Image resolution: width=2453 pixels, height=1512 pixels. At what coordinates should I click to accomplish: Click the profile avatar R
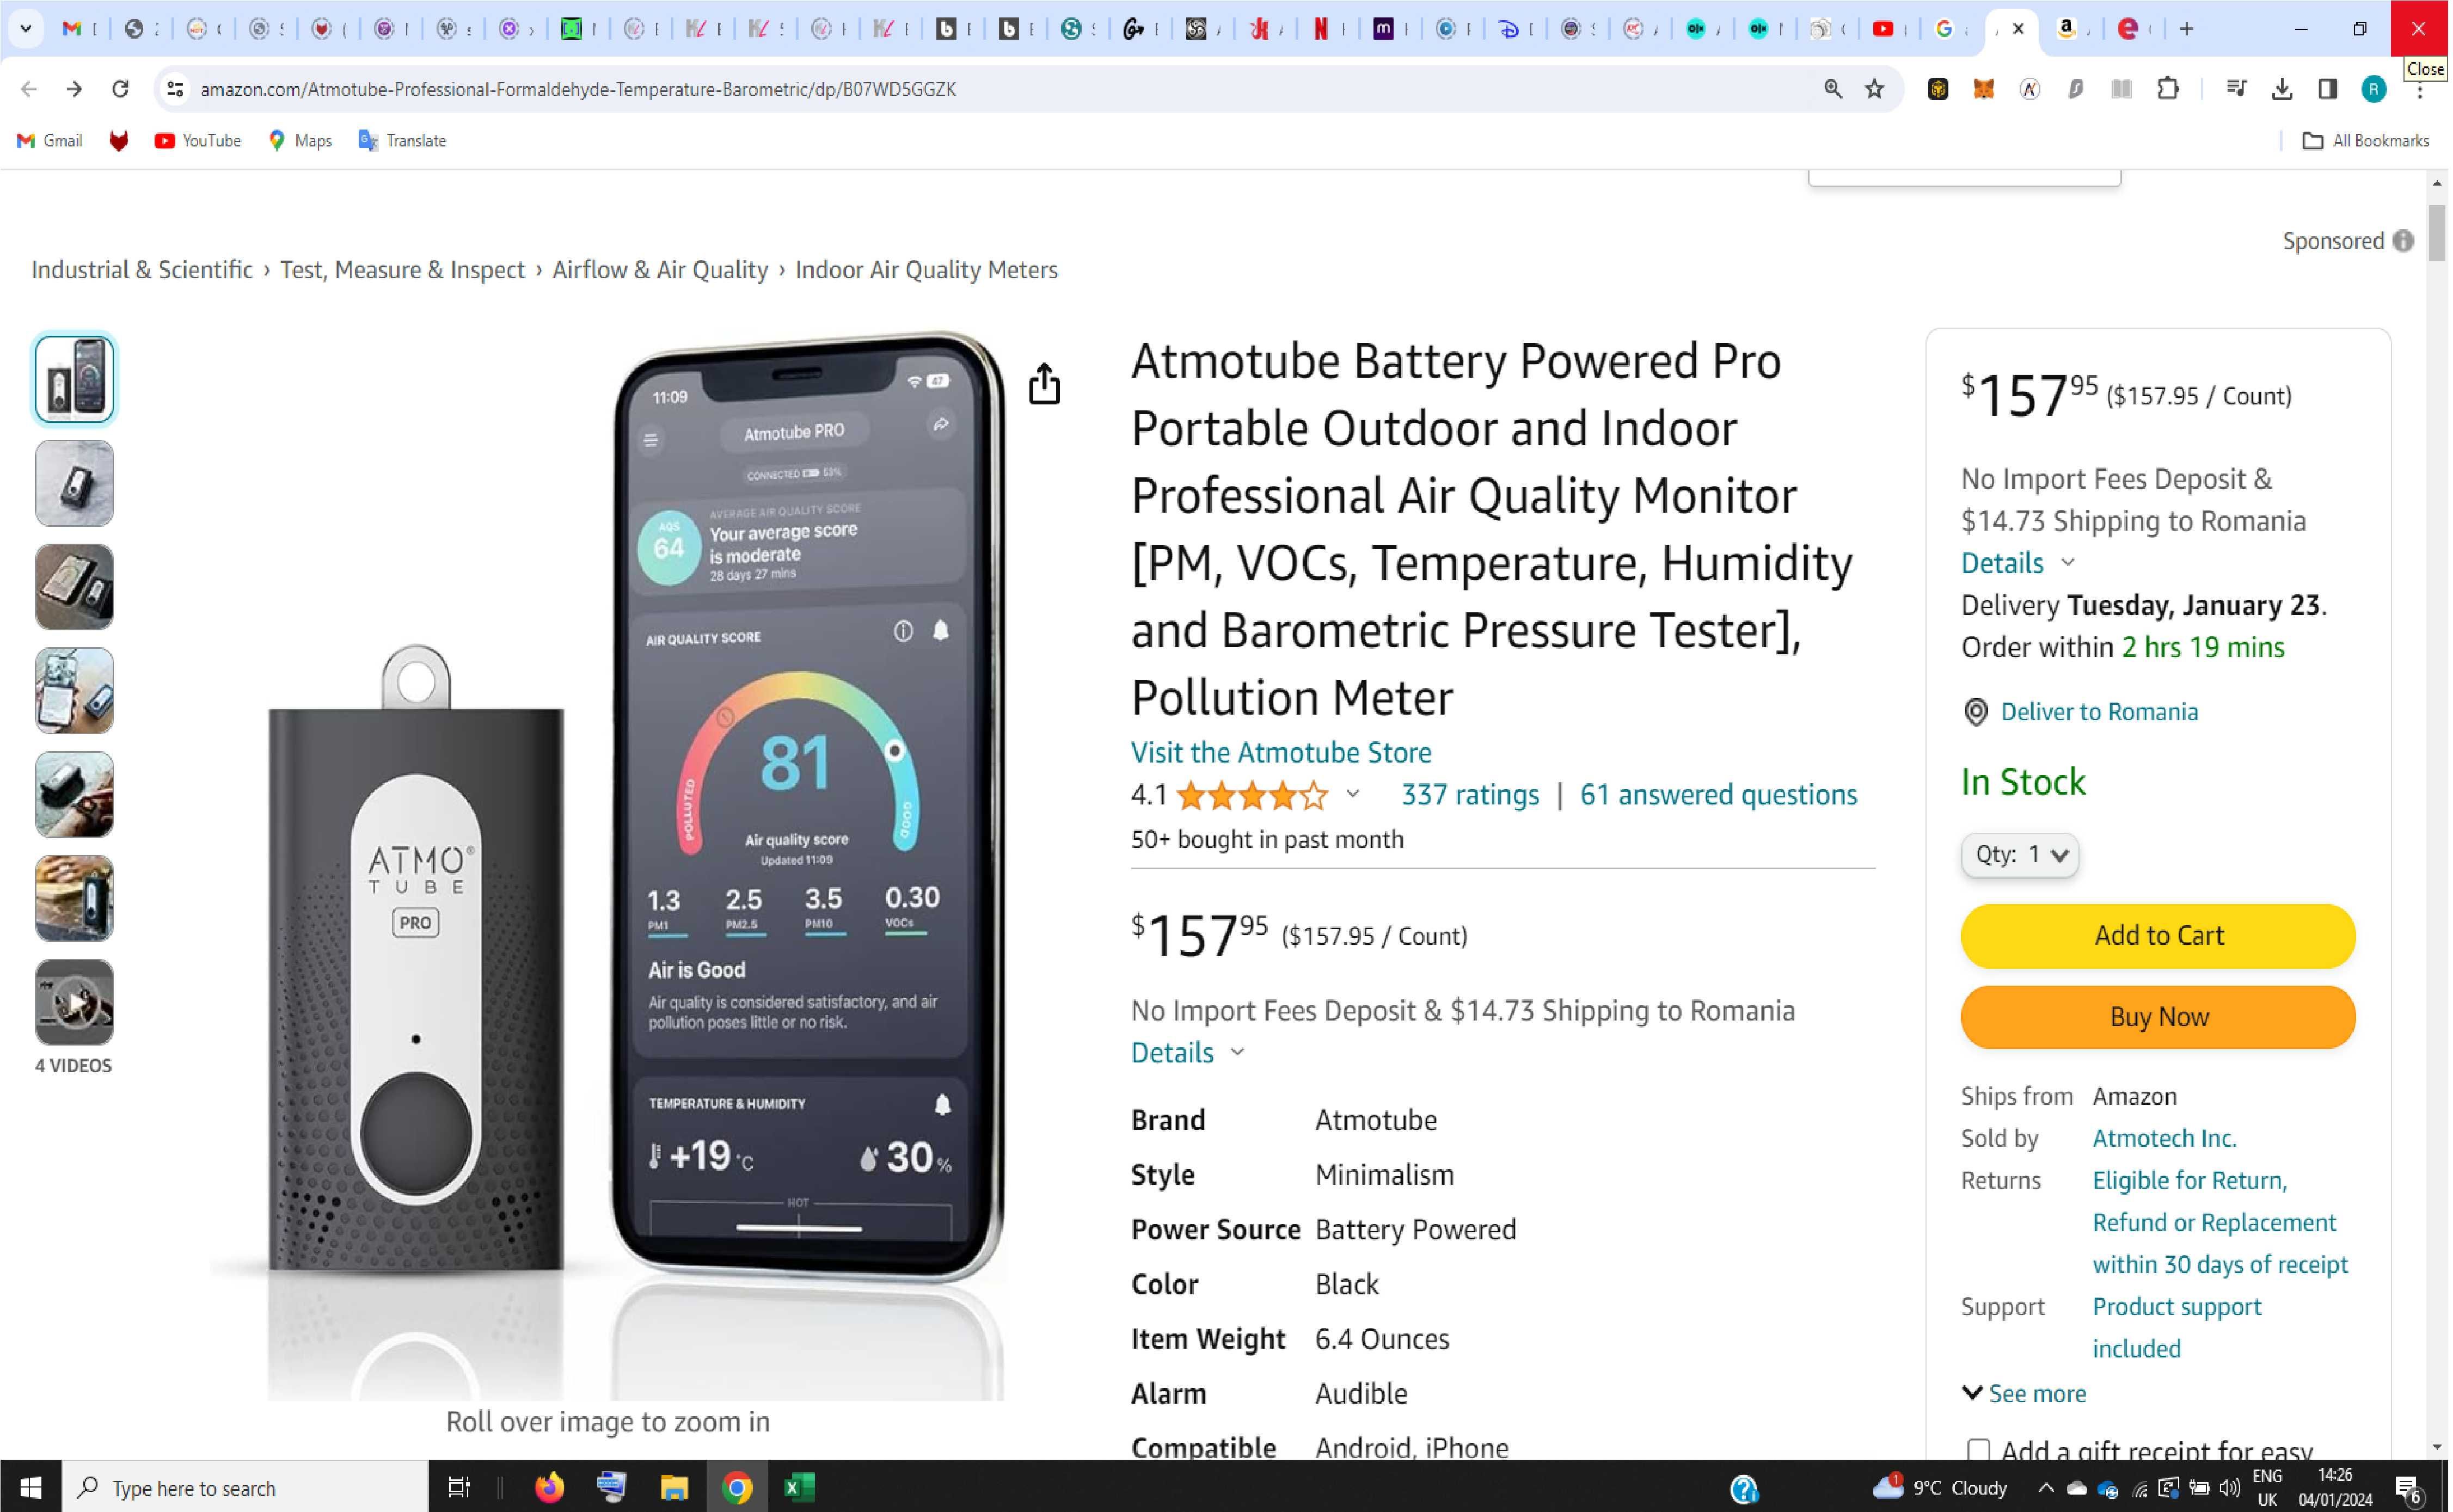pyautogui.click(x=2373, y=89)
